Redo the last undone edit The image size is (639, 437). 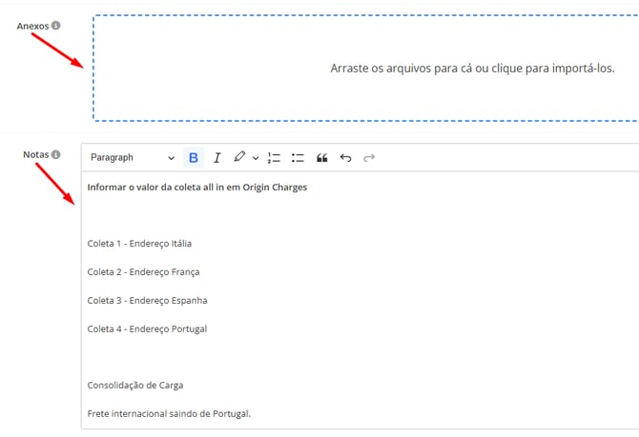(369, 158)
